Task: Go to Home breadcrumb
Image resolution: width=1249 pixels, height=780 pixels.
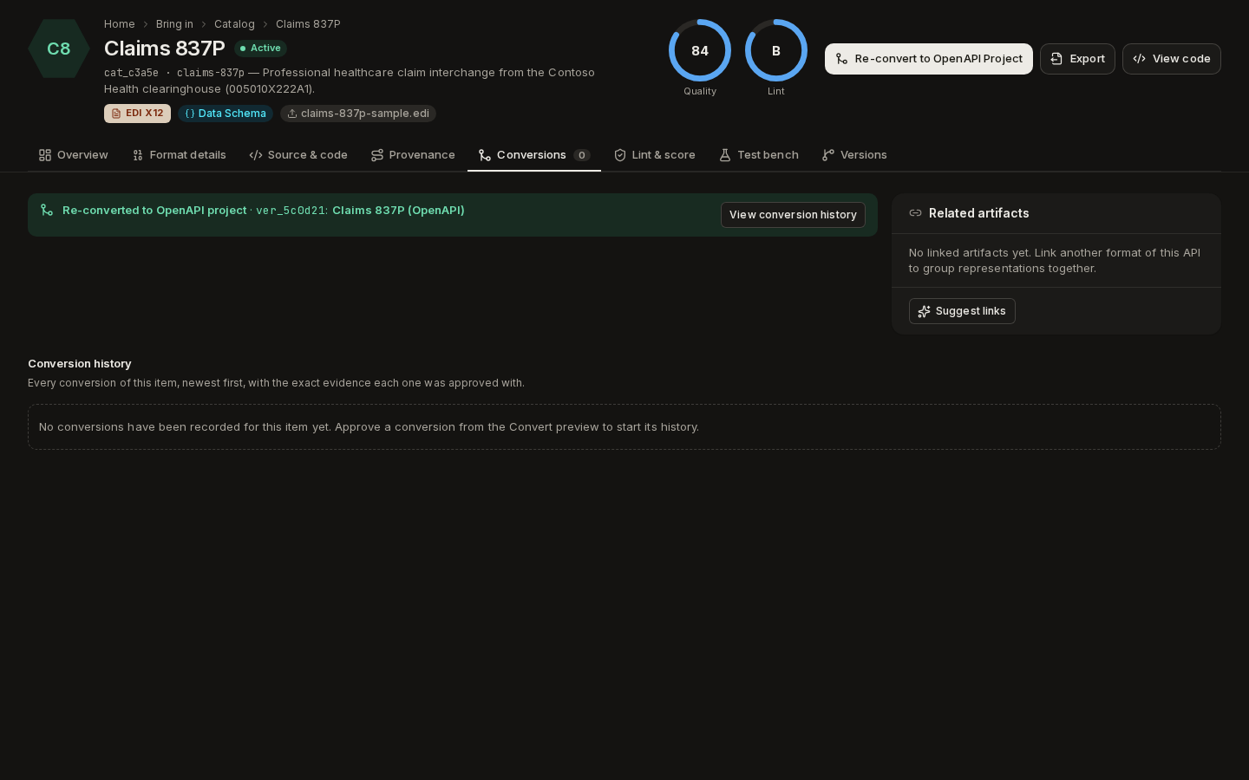Action: pos(120,24)
